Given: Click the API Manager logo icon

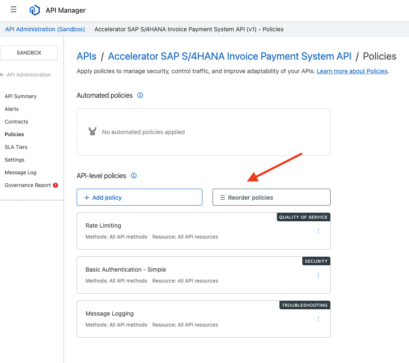Looking at the screenshot, I should click(34, 10).
